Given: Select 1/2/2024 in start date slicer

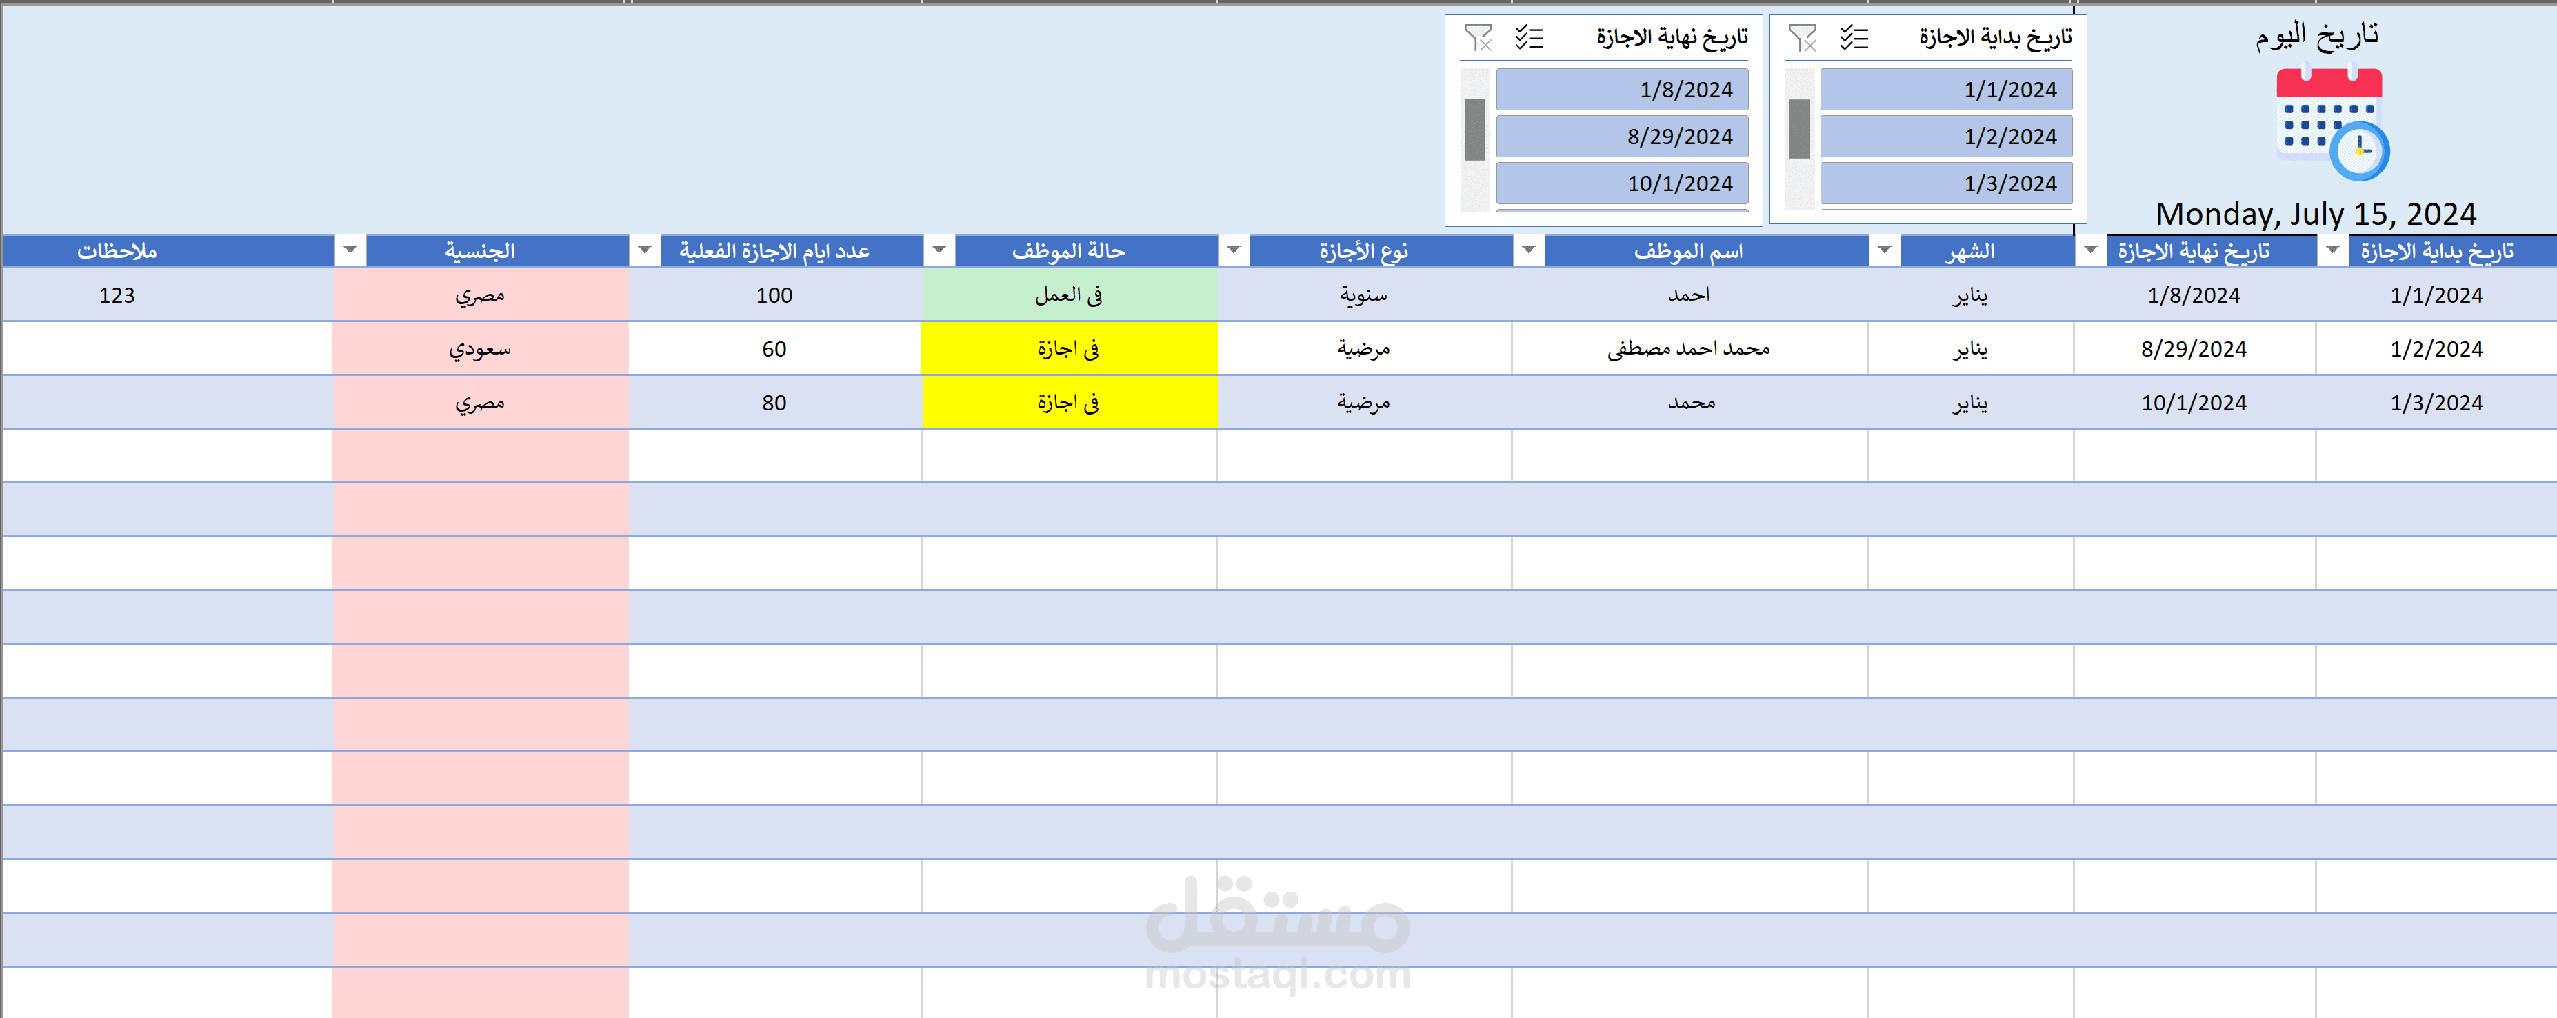Looking at the screenshot, I should click(1945, 136).
